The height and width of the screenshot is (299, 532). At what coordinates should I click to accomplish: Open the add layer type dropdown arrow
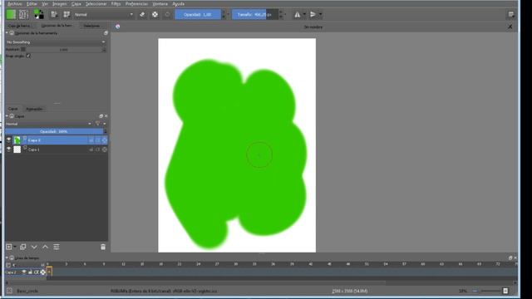pos(15,247)
